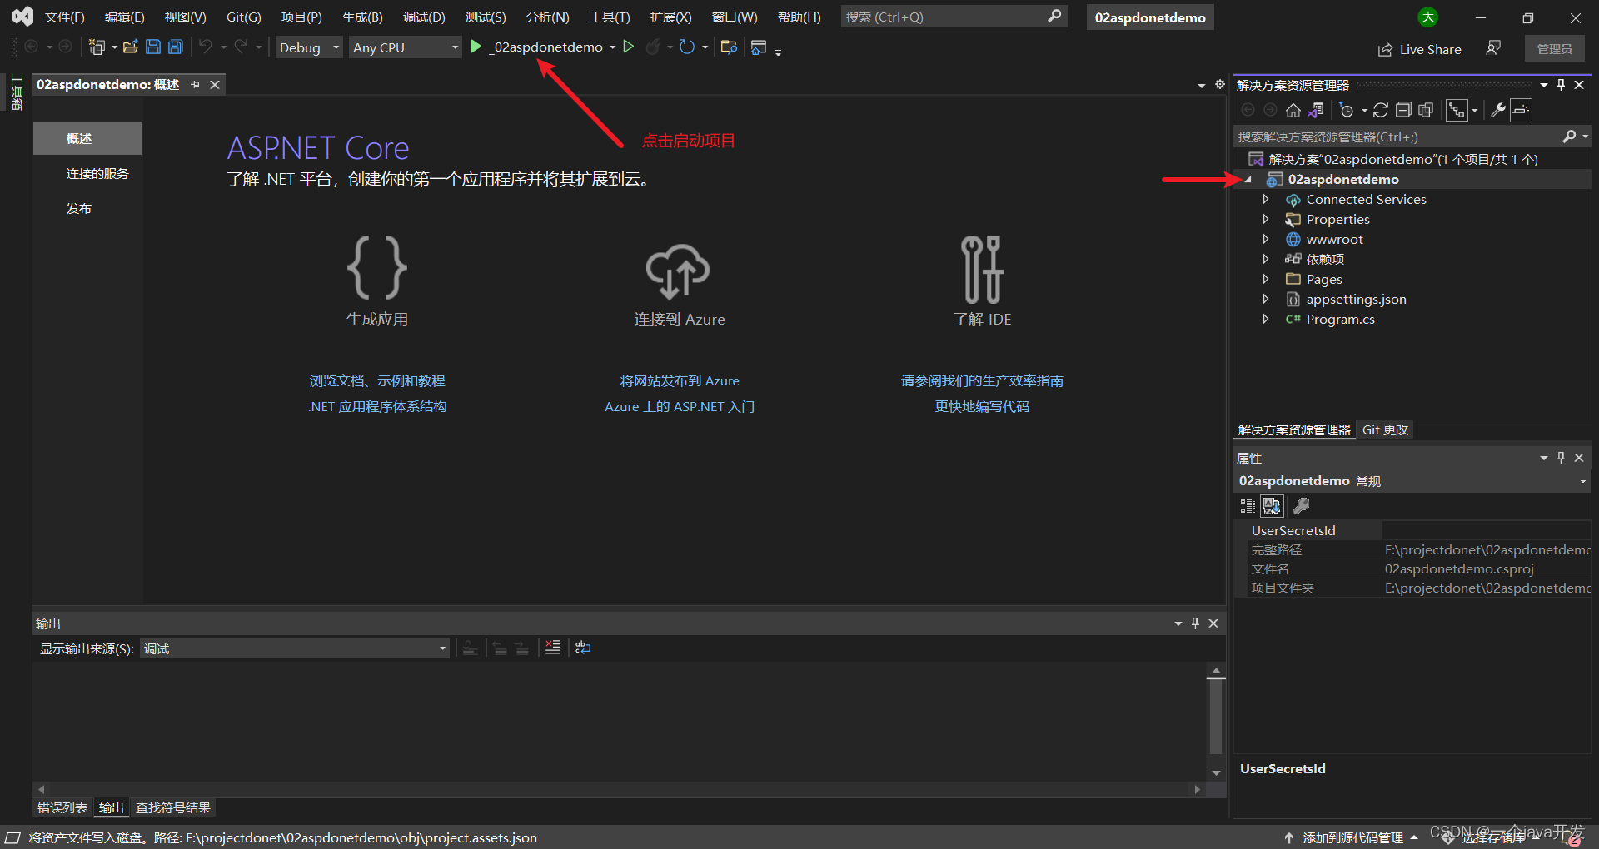The image size is (1599, 849).
Task: Switch to the 错误列表 tab
Action: coord(62,807)
